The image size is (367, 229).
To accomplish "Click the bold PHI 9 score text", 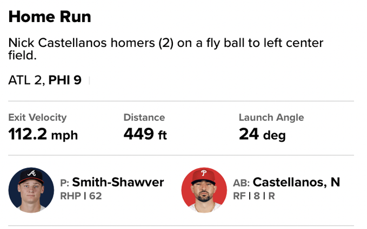I will (65, 80).
